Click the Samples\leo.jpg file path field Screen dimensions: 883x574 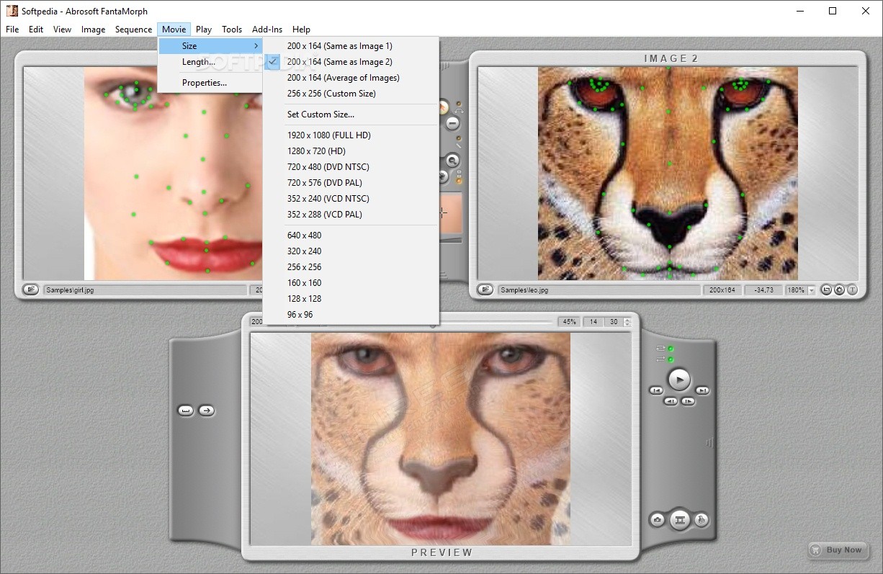point(599,290)
